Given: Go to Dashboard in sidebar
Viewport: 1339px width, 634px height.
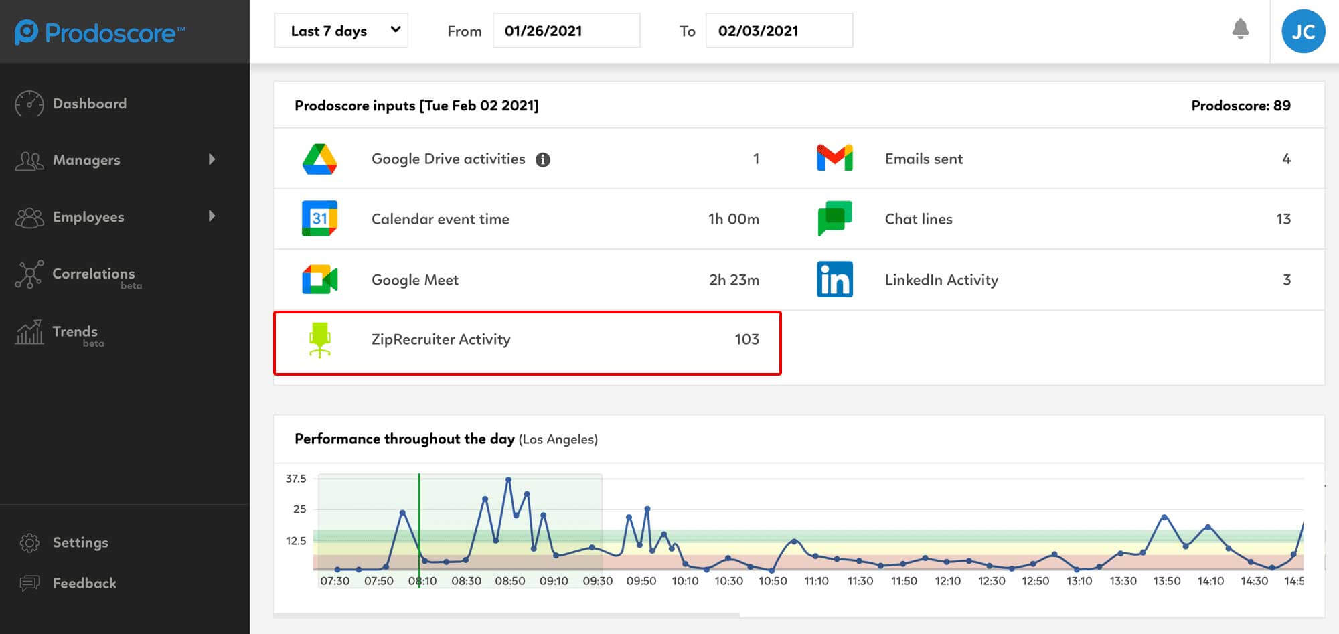Looking at the screenshot, I should click(x=90, y=104).
